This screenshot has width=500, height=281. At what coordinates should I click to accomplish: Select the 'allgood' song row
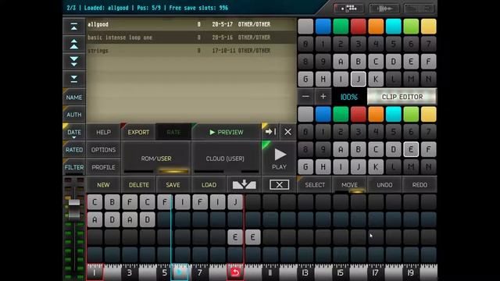191,24
